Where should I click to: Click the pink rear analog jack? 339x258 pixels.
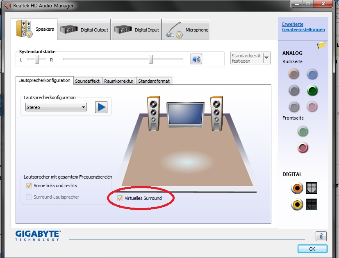312,107
